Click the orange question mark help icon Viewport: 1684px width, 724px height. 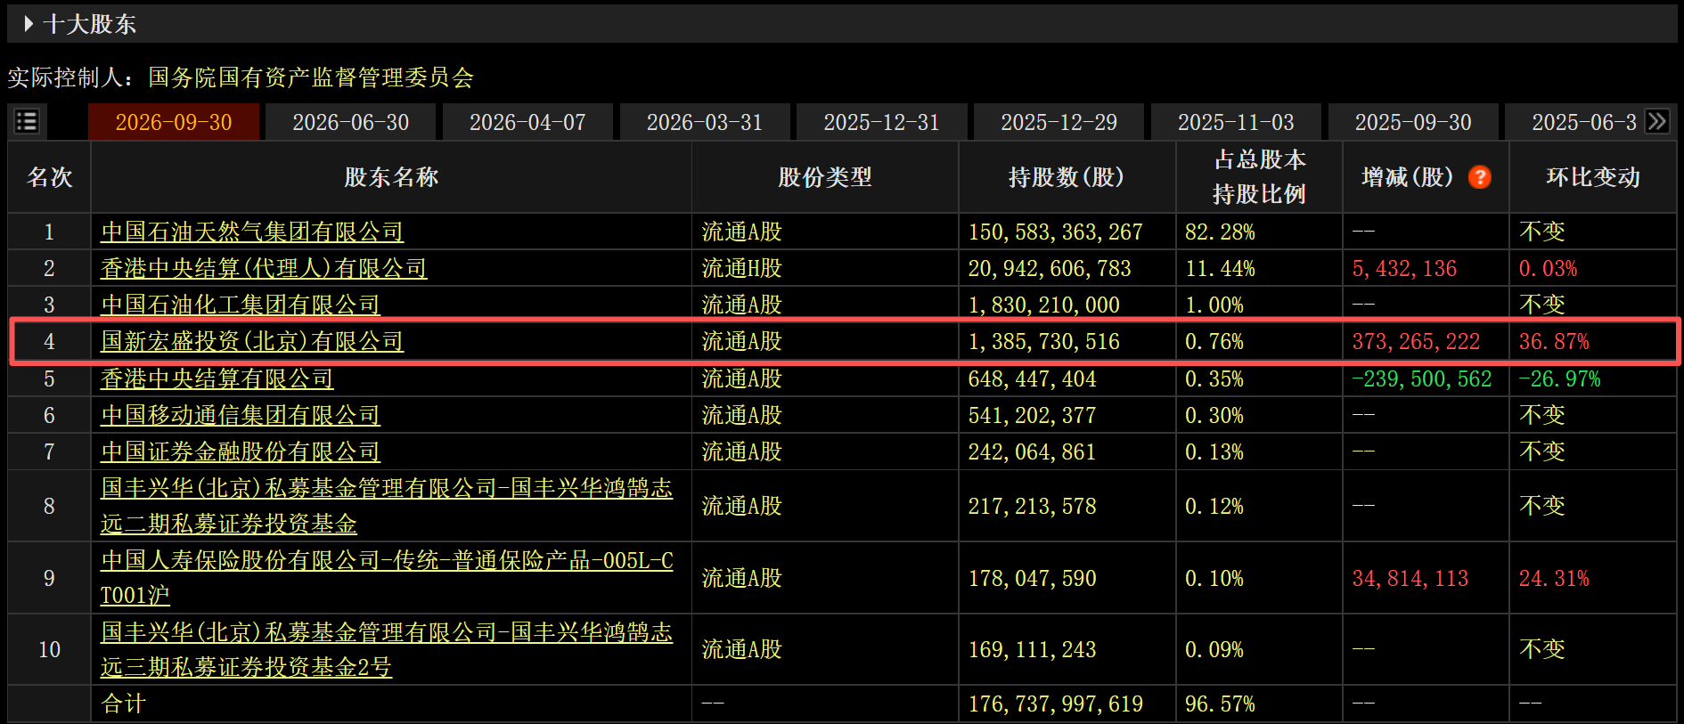[1480, 177]
